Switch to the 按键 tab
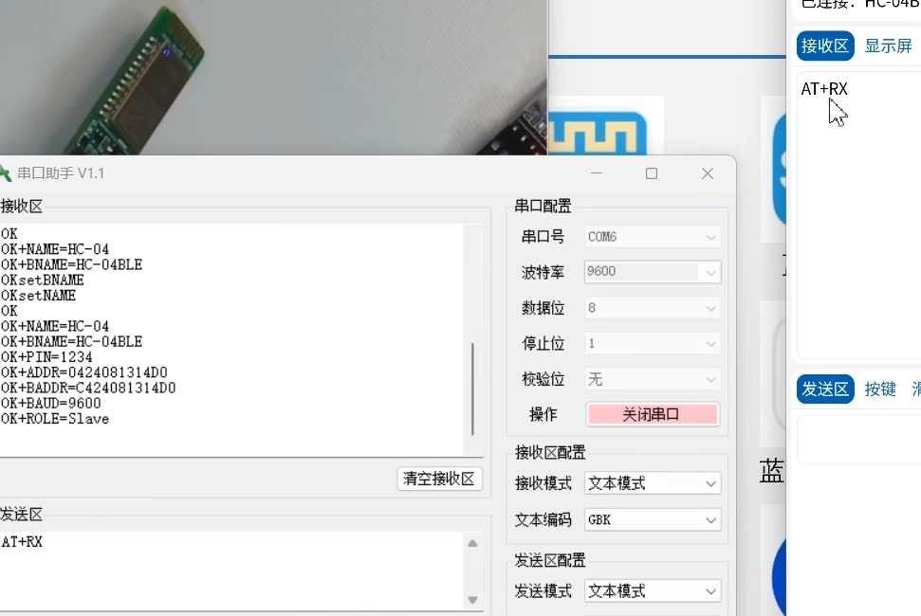921x616 pixels. [x=881, y=389]
